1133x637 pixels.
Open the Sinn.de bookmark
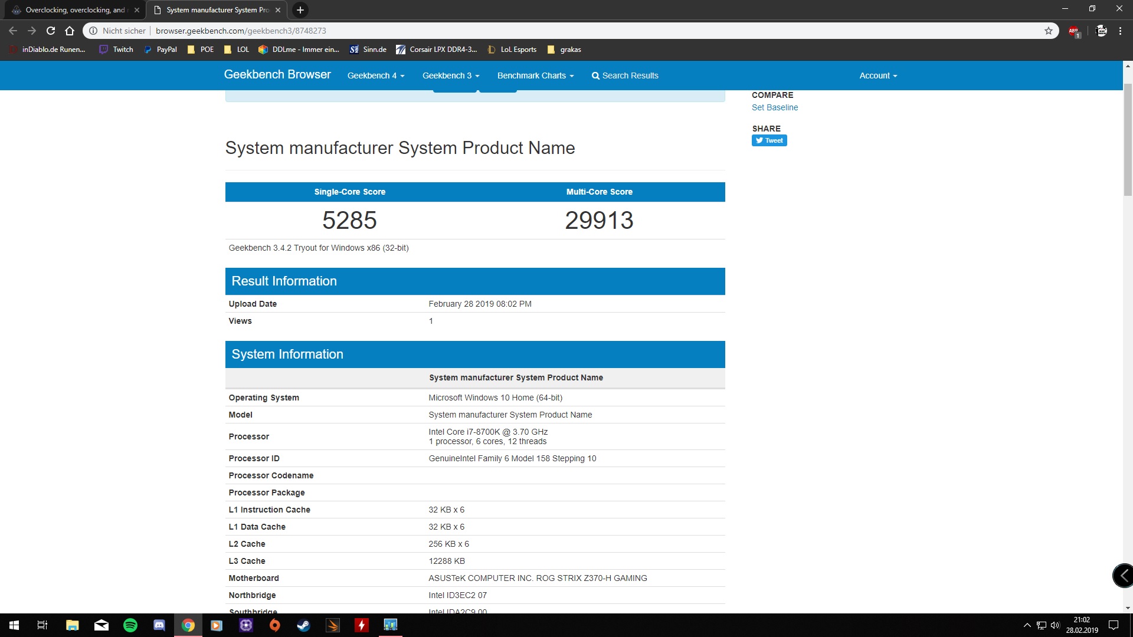tap(368, 50)
